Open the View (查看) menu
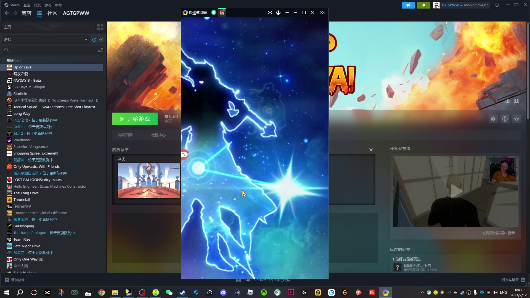The image size is (530, 298). 27,5
